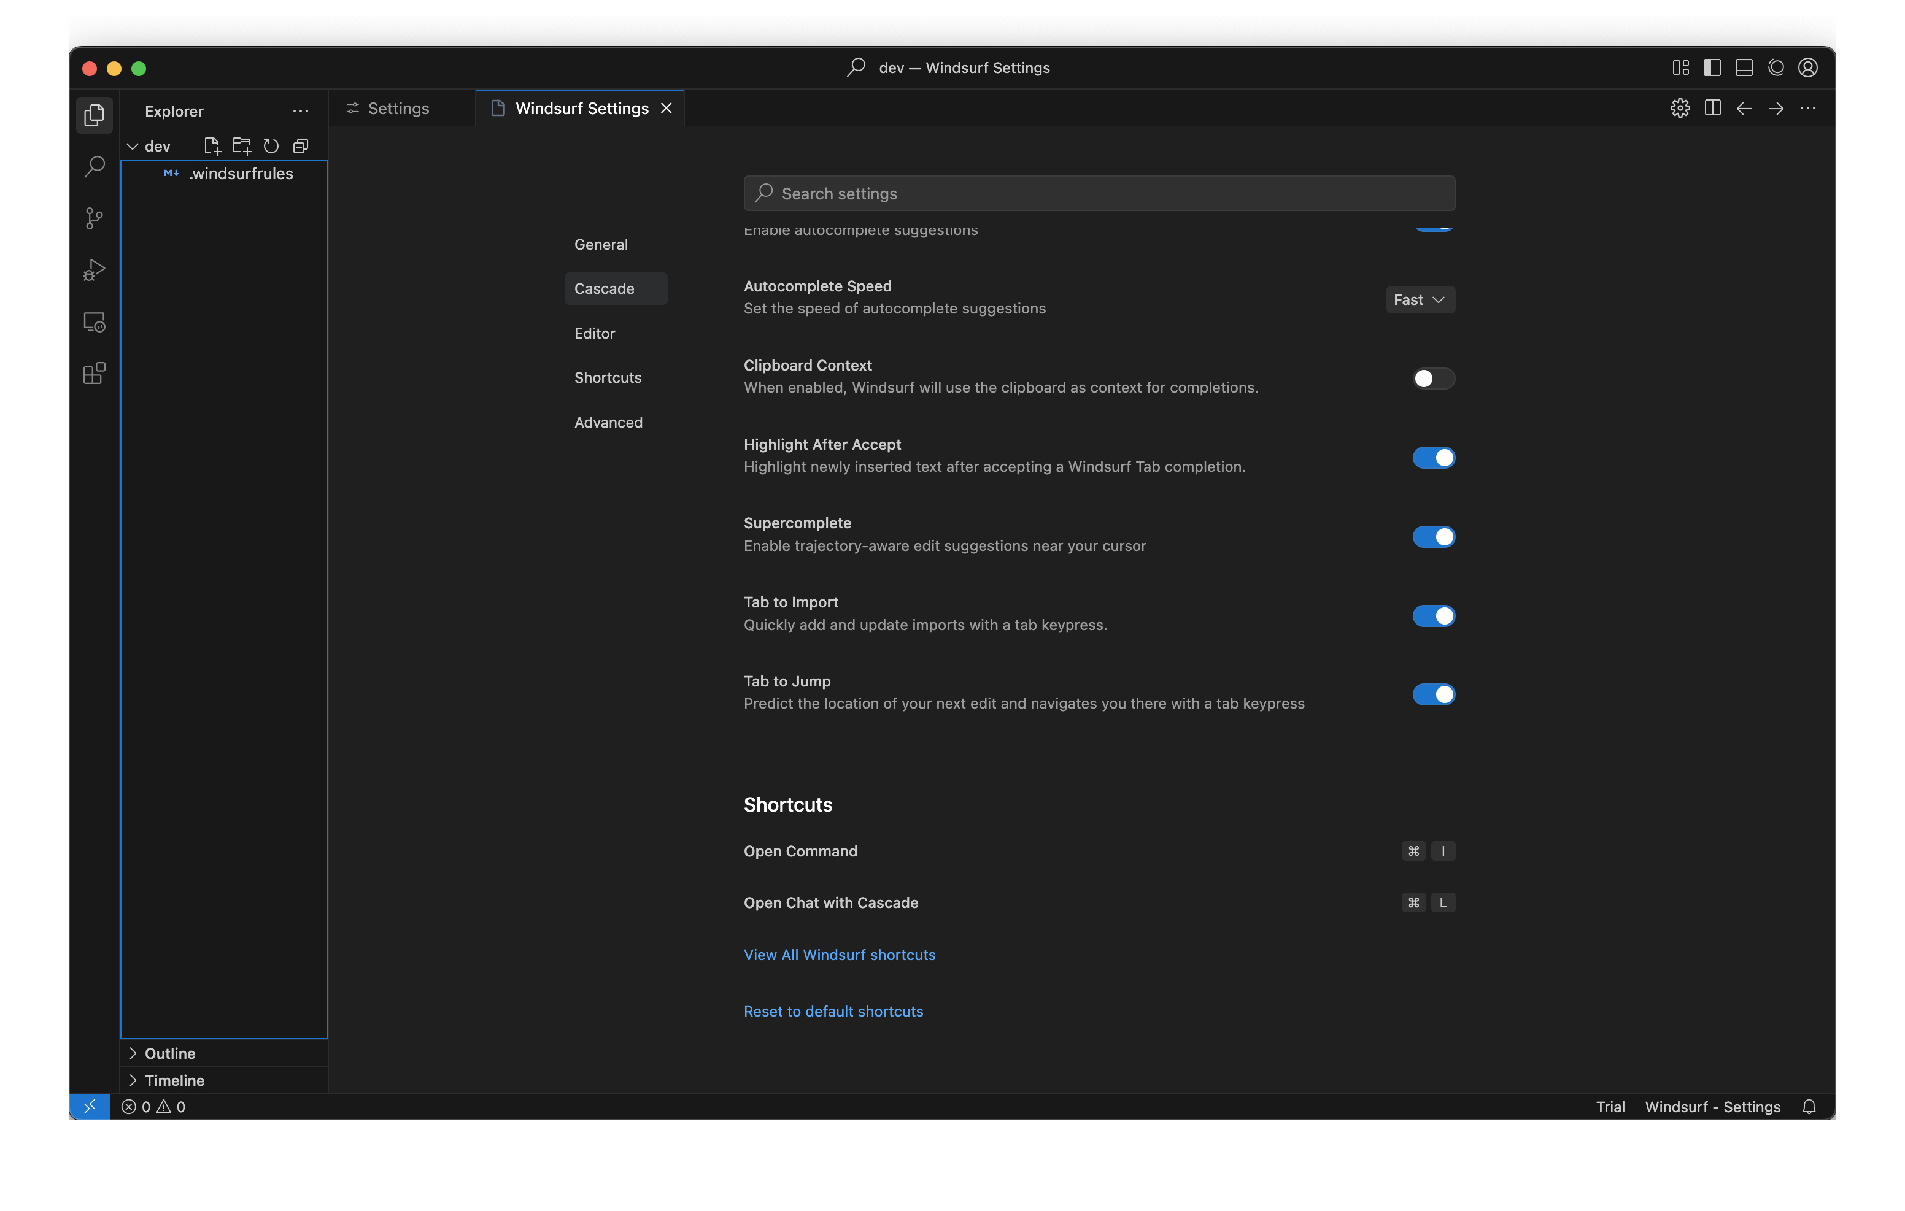Viewport: 1905px width, 1211px height.
Task: Turn off the Supercomplete toggle
Action: pos(1432,537)
